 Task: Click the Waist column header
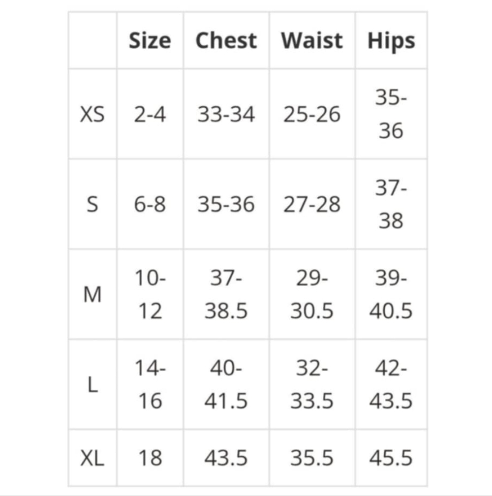click(x=312, y=41)
